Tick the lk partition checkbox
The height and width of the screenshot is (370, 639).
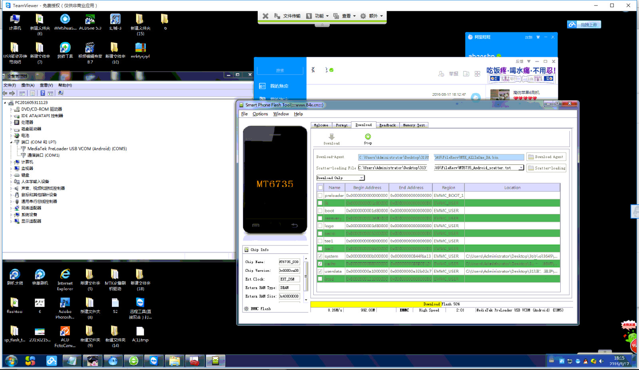(x=320, y=203)
